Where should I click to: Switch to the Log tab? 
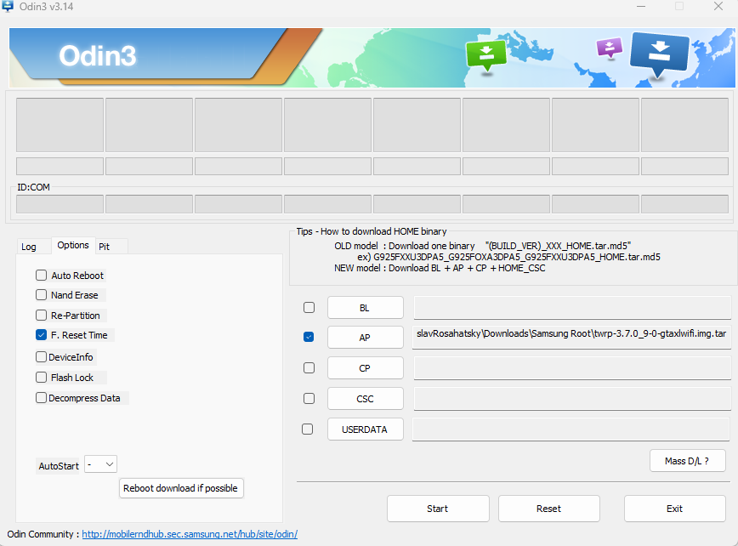pos(29,247)
